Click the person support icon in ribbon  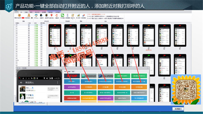point(29,16)
